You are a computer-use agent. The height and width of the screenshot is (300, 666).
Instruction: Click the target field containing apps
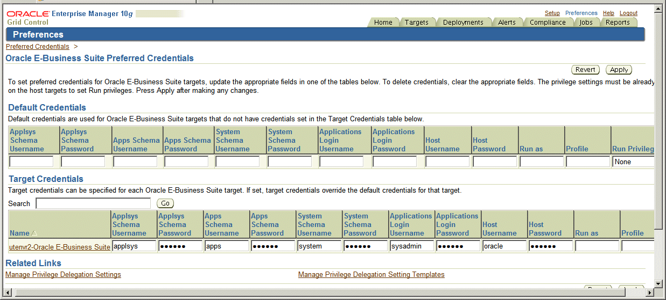(227, 246)
